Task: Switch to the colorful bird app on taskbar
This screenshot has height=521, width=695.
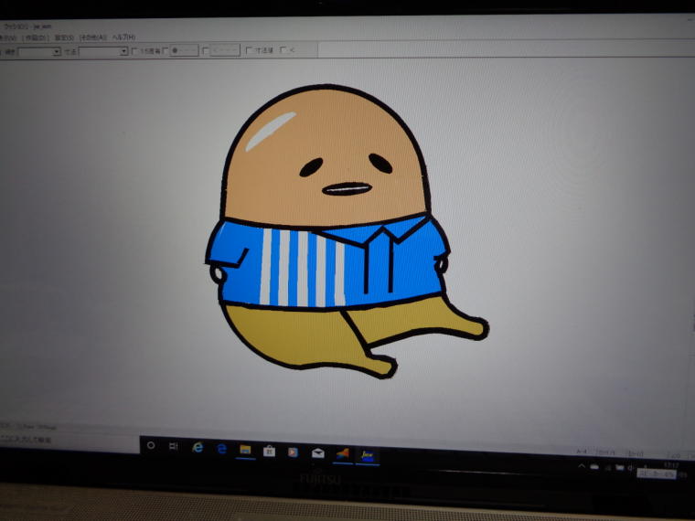Action: [342, 454]
